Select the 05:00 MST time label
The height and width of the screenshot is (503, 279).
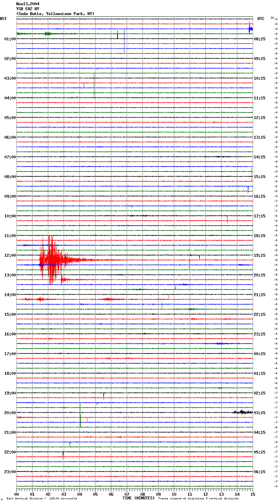tap(10, 118)
